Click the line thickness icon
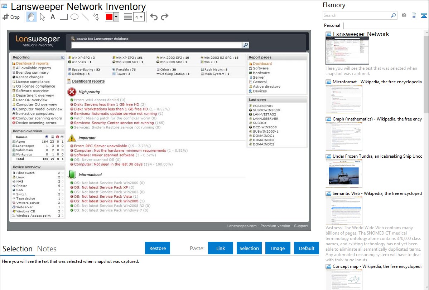Screen dimensions: 429x290 pyautogui.click(x=128, y=17)
